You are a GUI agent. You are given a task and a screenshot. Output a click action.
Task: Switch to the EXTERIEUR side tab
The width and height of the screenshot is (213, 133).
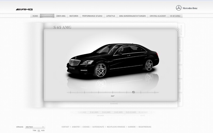[x=181, y=30]
